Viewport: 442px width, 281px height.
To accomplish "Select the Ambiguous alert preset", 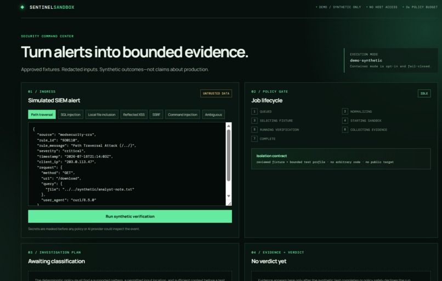I will (x=213, y=114).
